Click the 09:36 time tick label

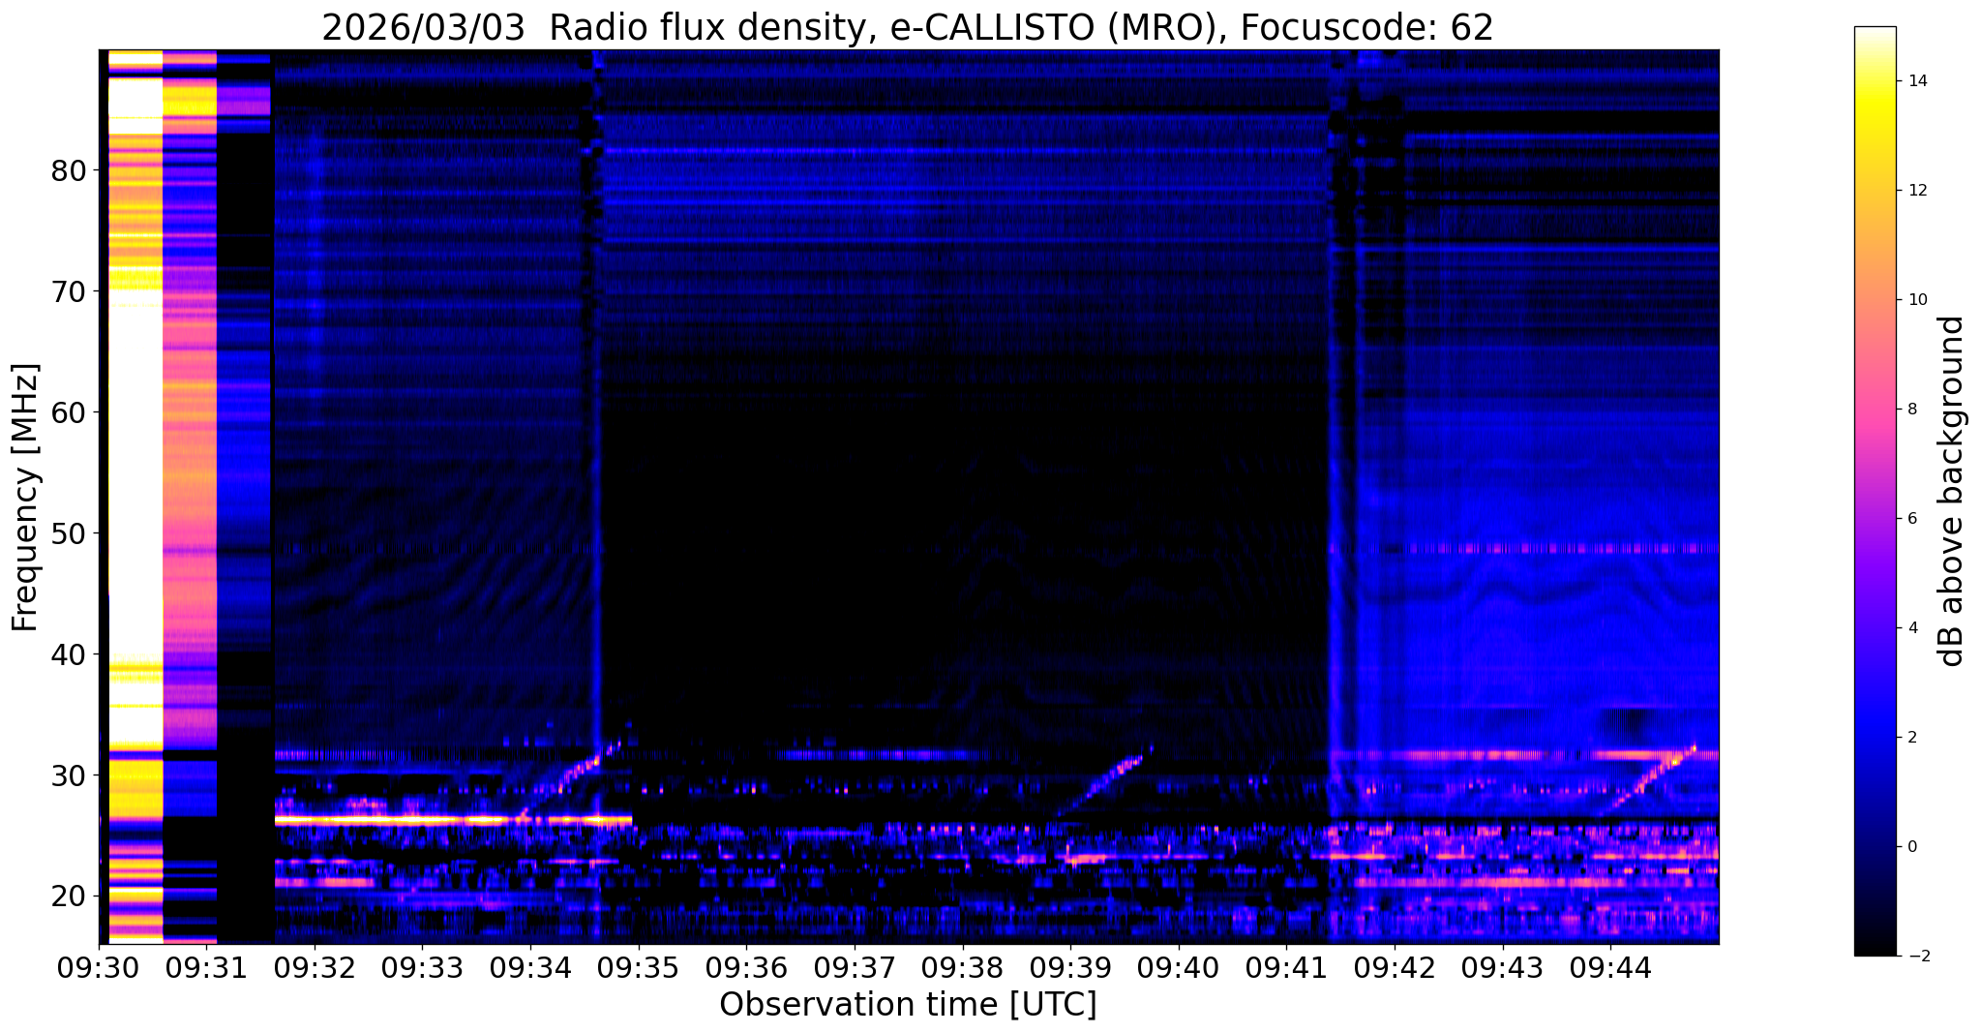(x=746, y=968)
